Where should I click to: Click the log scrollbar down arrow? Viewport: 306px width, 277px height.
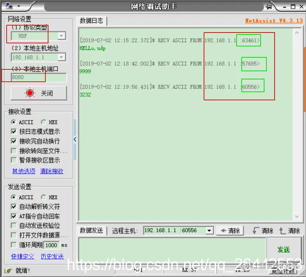pyautogui.click(x=297, y=217)
